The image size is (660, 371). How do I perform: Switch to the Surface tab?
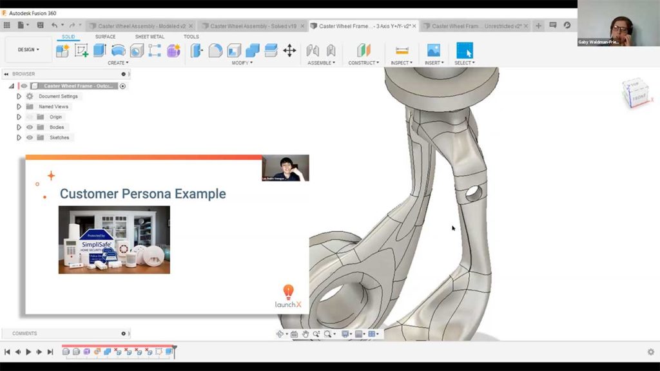[x=104, y=37]
